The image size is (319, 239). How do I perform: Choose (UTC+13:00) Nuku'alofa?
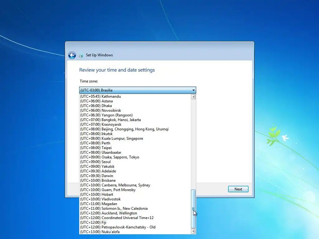[x=135, y=232]
